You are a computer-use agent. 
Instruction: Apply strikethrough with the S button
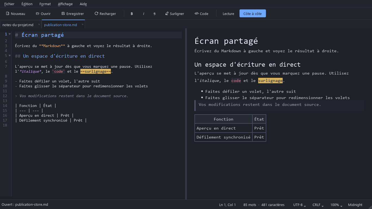[154, 14]
